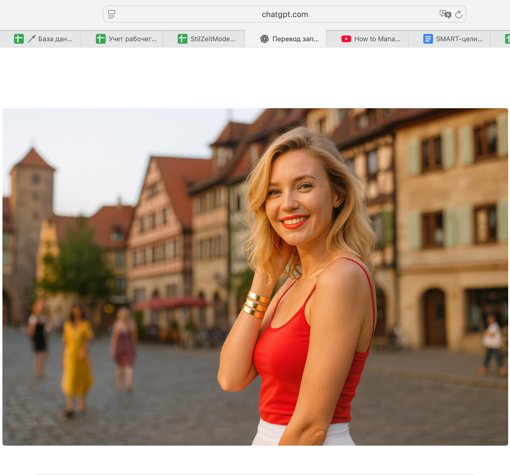Open the How to Mana... YouTube tab
Viewport: 510px width, 475px height.
tap(367, 39)
